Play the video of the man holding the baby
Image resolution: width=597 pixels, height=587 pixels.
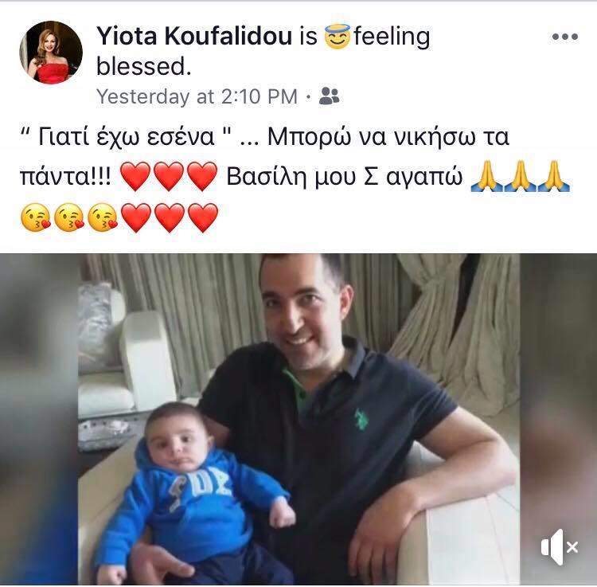(298, 419)
